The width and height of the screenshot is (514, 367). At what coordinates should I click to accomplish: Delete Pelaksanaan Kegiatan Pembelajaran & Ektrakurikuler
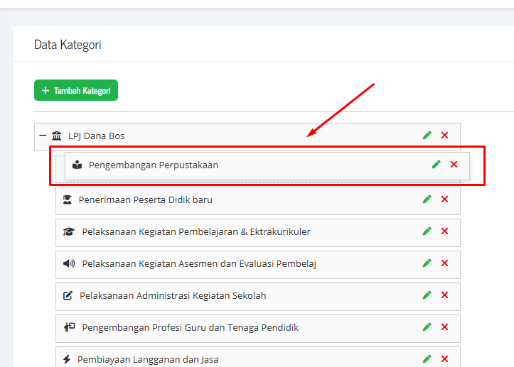click(x=445, y=231)
